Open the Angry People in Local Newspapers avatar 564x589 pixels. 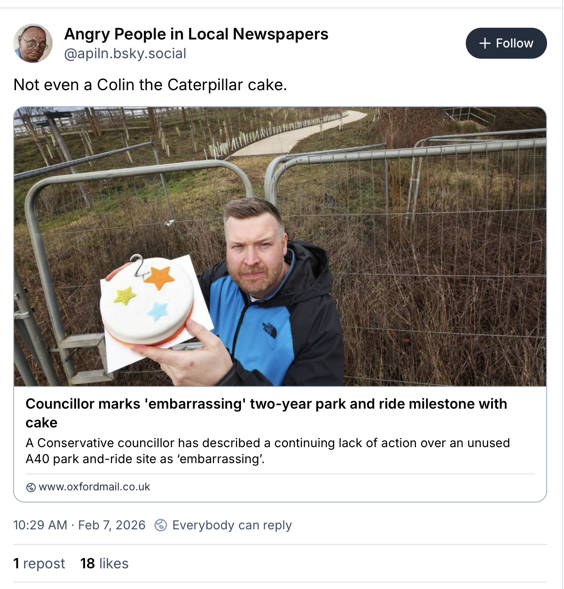click(x=33, y=44)
